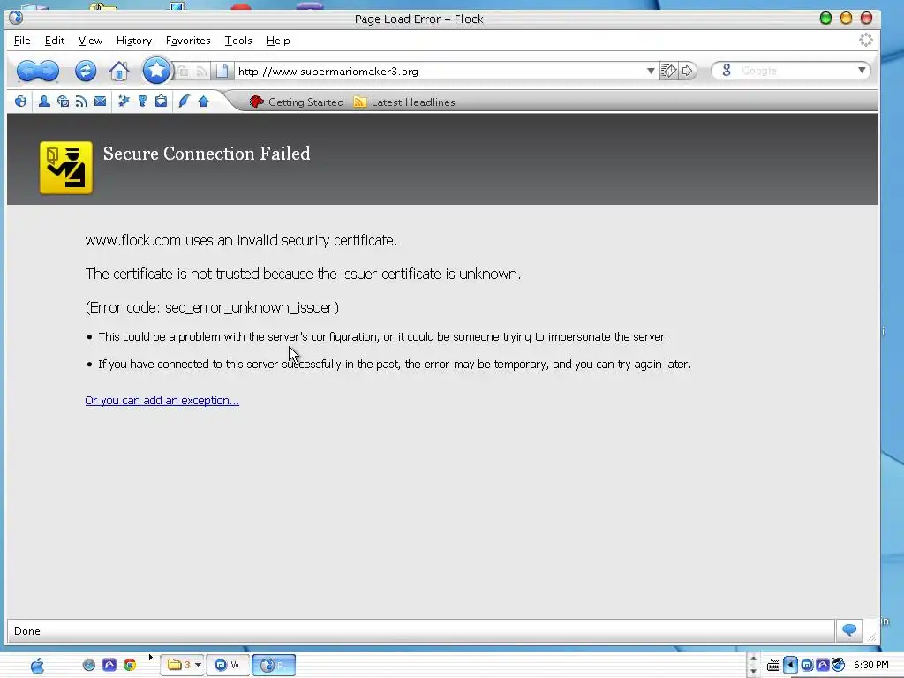Viewport: 904px width, 678px height.
Task: Launch Chrome from the taskbar
Action: pos(130,665)
